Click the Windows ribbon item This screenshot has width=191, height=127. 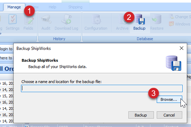[180, 24]
